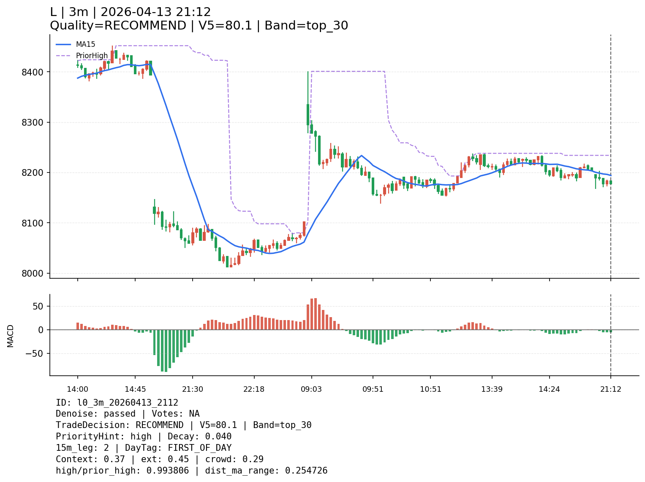Click the 14:00 time axis label
The image size is (645, 482).
tap(77, 389)
